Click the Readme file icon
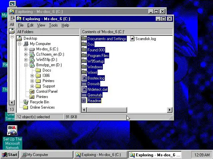The image size is (213, 159). click(84, 100)
